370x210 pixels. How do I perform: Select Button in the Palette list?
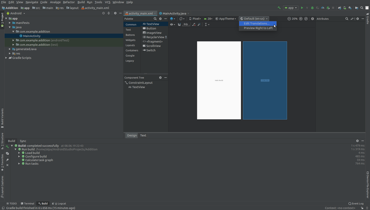[151, 28]
